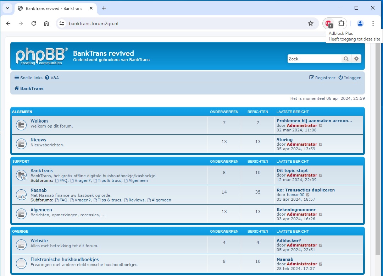Expand the tab search dropdown arrow

(7, 8)
